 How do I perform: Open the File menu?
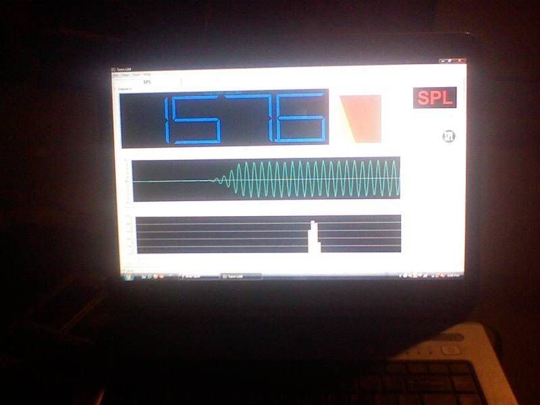click(115, 75)
